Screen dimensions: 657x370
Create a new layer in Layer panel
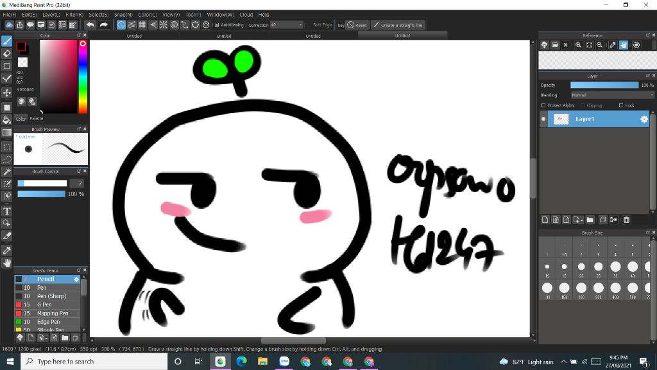[x=545, y=220]
